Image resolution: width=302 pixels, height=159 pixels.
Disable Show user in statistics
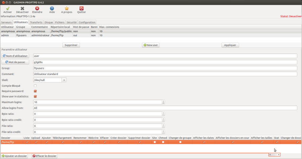(35, 96)
